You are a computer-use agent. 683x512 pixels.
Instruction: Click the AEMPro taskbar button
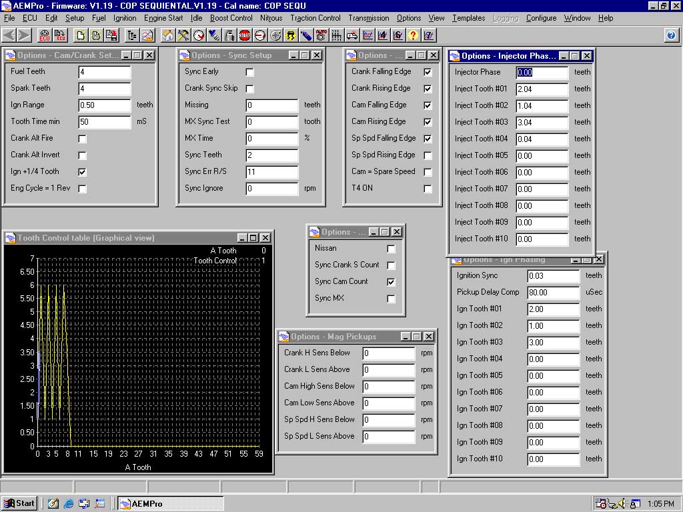point(171,503)
